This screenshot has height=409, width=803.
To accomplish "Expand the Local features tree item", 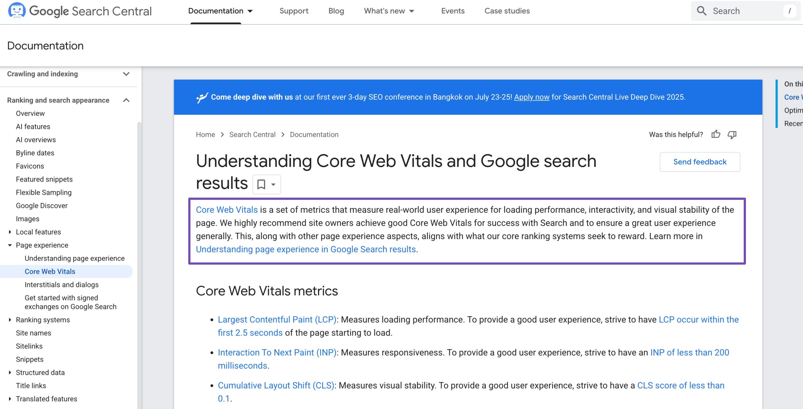I will 10,232.
